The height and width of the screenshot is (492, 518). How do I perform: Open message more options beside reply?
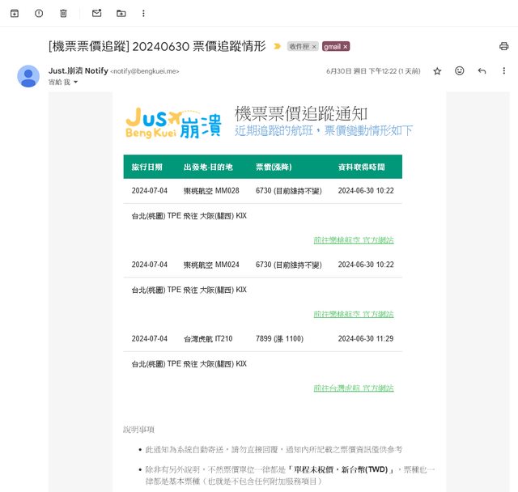pos(503,71)
